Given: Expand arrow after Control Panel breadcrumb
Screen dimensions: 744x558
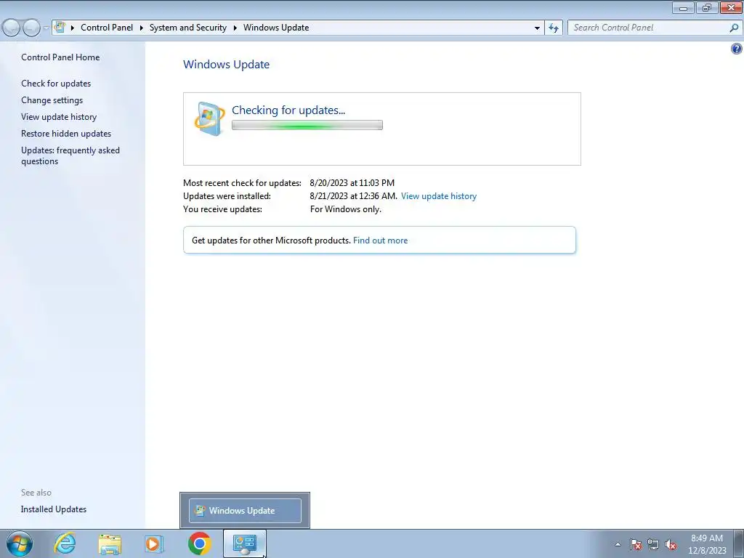Looking at the screenshot, I should pos(142,28).
